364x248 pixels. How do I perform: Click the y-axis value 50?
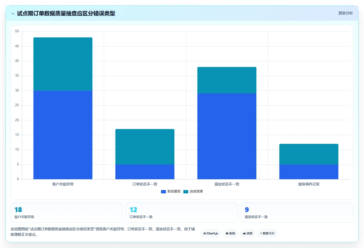[x=17, y=31]
